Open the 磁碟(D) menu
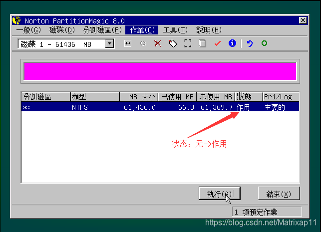Viewport: 321px width, 232px height. [x=62, y=30]
